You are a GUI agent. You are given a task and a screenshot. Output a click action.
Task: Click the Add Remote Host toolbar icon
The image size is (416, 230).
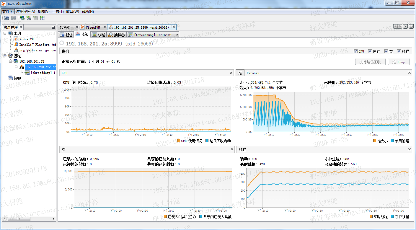(x=22, y=18)
